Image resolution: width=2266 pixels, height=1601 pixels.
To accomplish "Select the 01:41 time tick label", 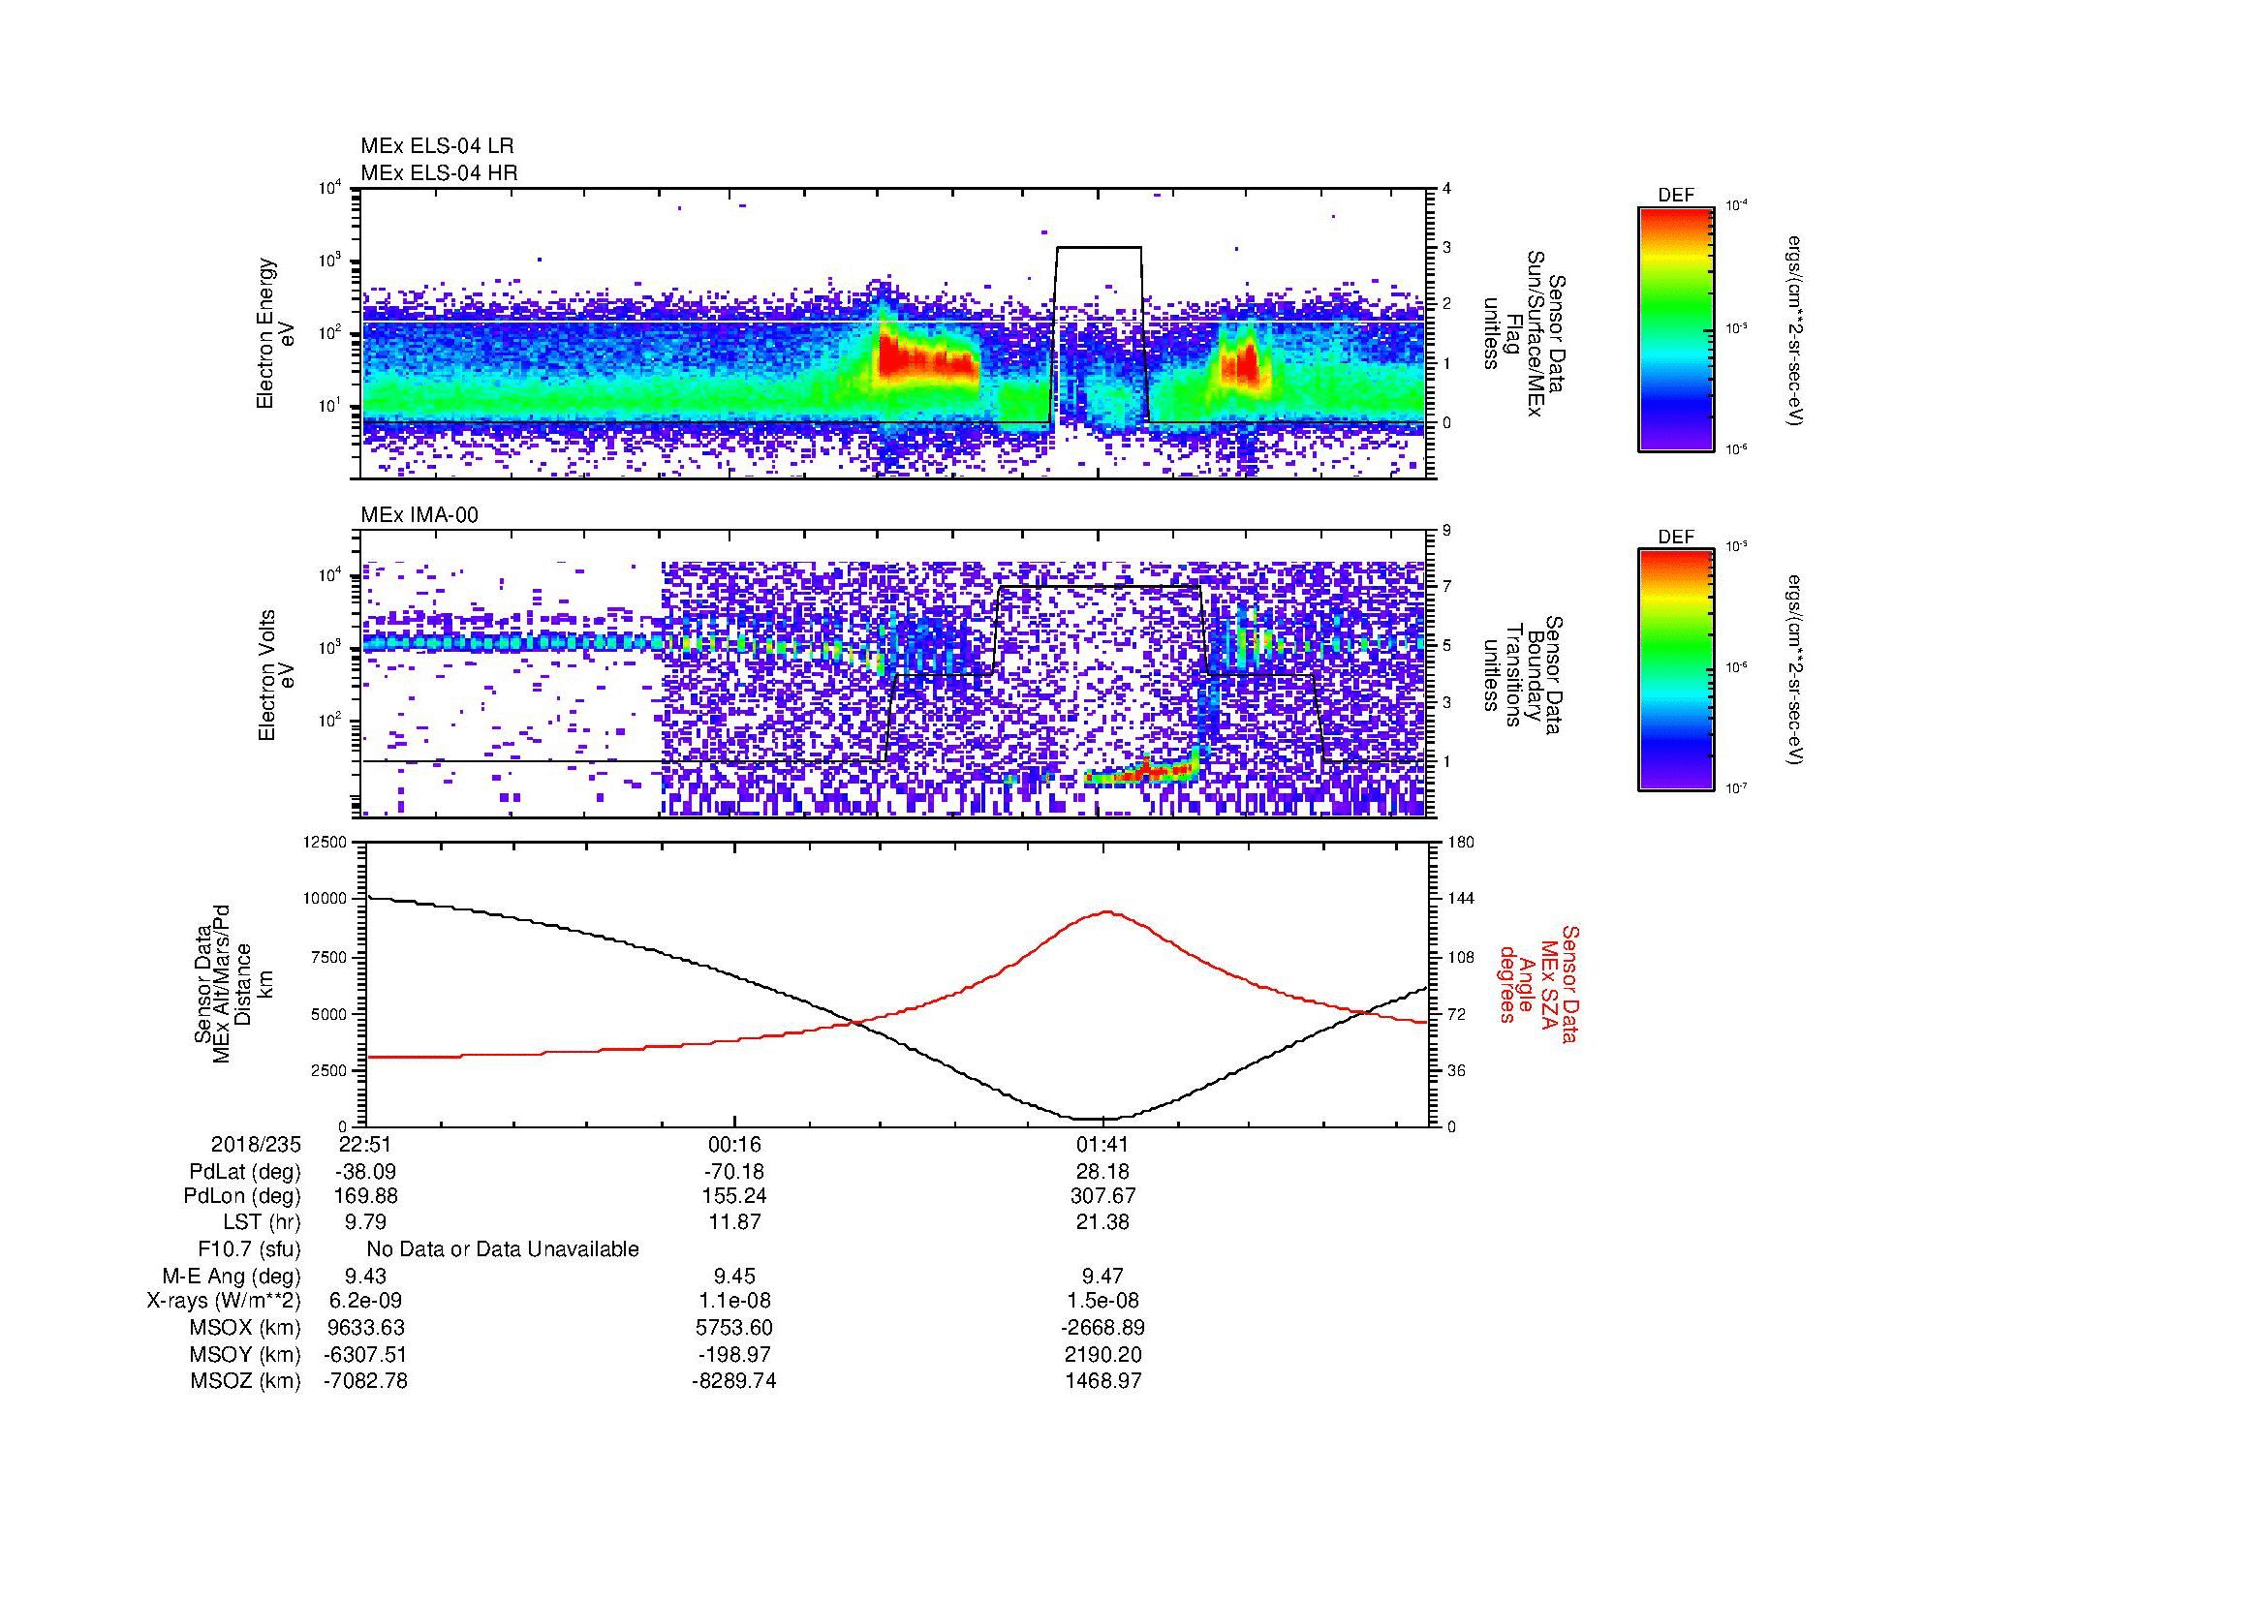I will pos(1102,1144).
